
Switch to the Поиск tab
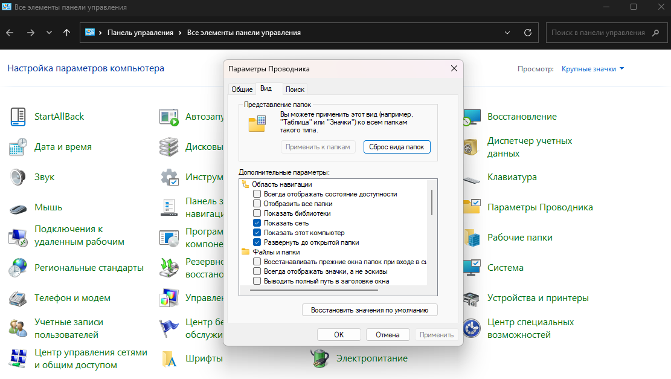295,89
